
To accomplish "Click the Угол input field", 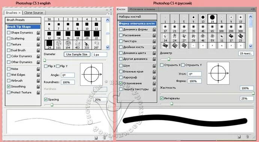I will click(x=195, y=74).
